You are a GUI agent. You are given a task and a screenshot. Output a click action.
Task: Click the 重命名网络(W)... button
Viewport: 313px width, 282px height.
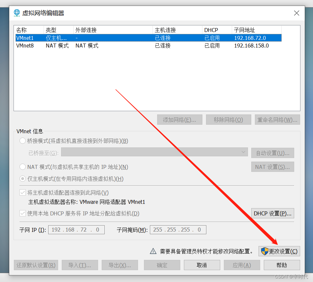[x=277, y=120]
